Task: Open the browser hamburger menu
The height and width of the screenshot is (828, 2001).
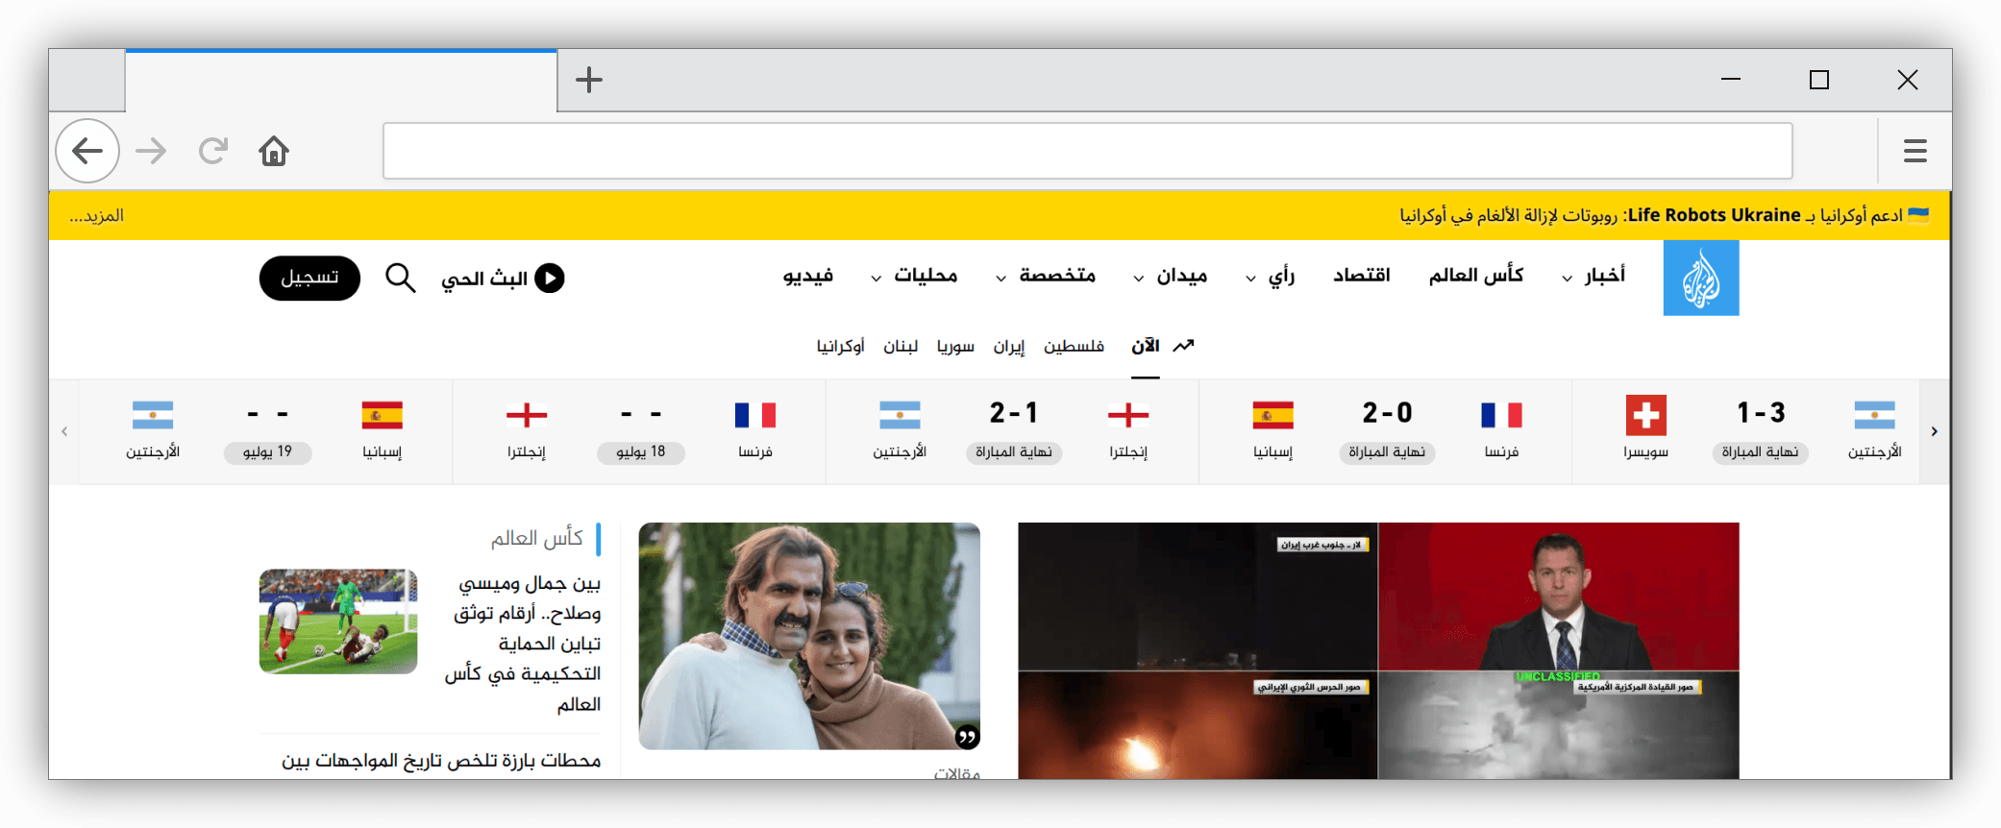Action: tap(1915, 151)
